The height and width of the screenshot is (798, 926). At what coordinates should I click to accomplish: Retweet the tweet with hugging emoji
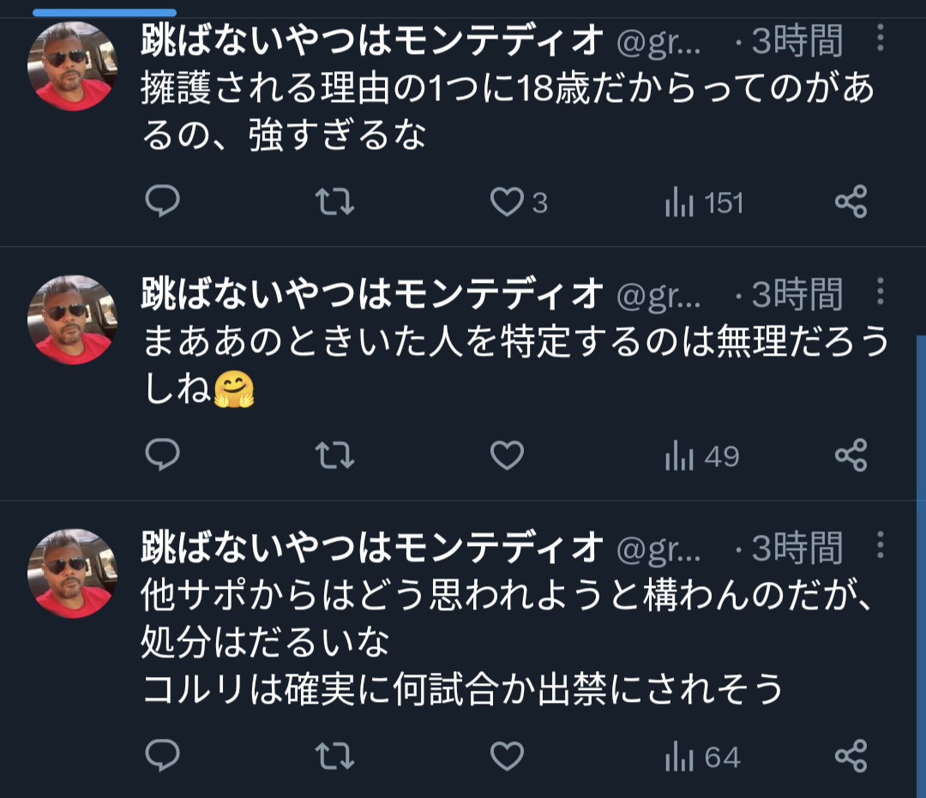(334, 455)
